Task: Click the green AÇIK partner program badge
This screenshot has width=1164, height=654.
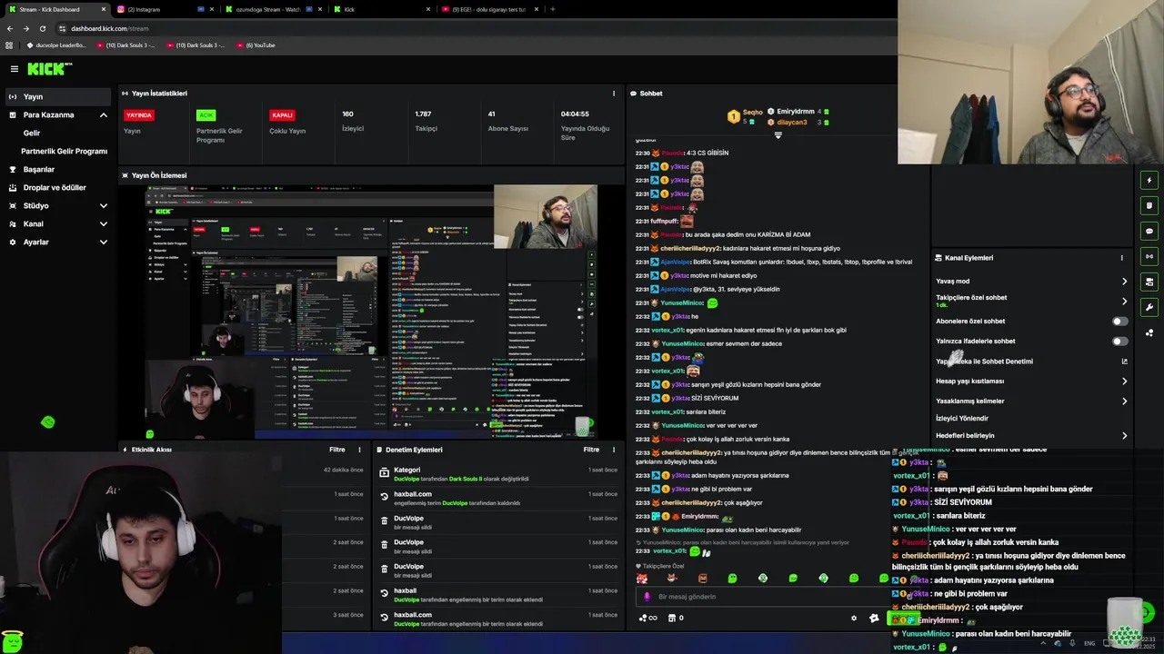Action: (206, 115)
